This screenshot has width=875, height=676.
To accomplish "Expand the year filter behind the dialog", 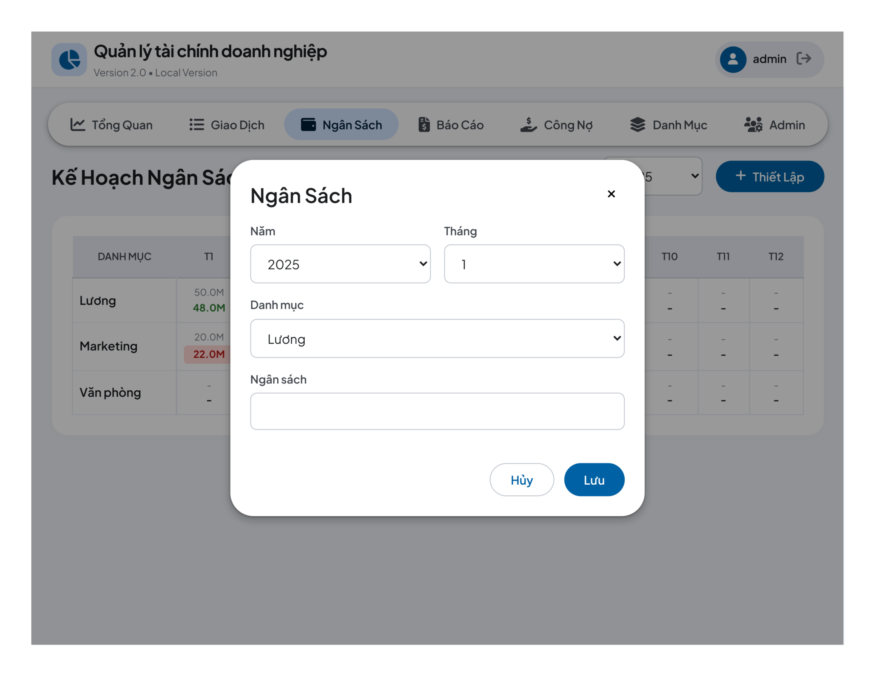I will pyautogui.click(x=673, y=176).
